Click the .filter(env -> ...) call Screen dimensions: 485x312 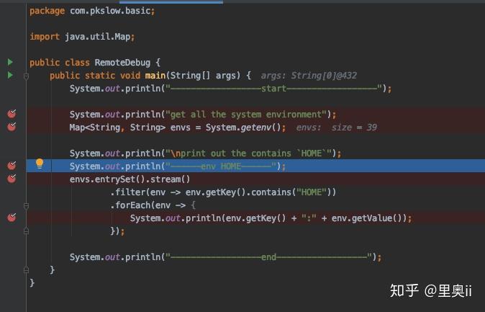pyautogui.click(x=223, y=192)
